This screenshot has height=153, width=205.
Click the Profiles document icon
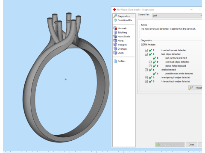tap(115, 61)
